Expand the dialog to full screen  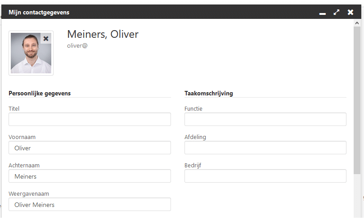[337, 12]
